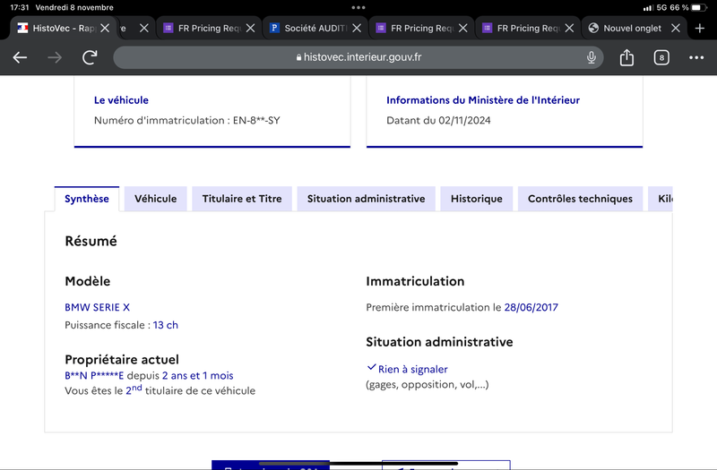Open the Véhicule tab
Viewport: 717px width, 470px height.
point(155,199)
